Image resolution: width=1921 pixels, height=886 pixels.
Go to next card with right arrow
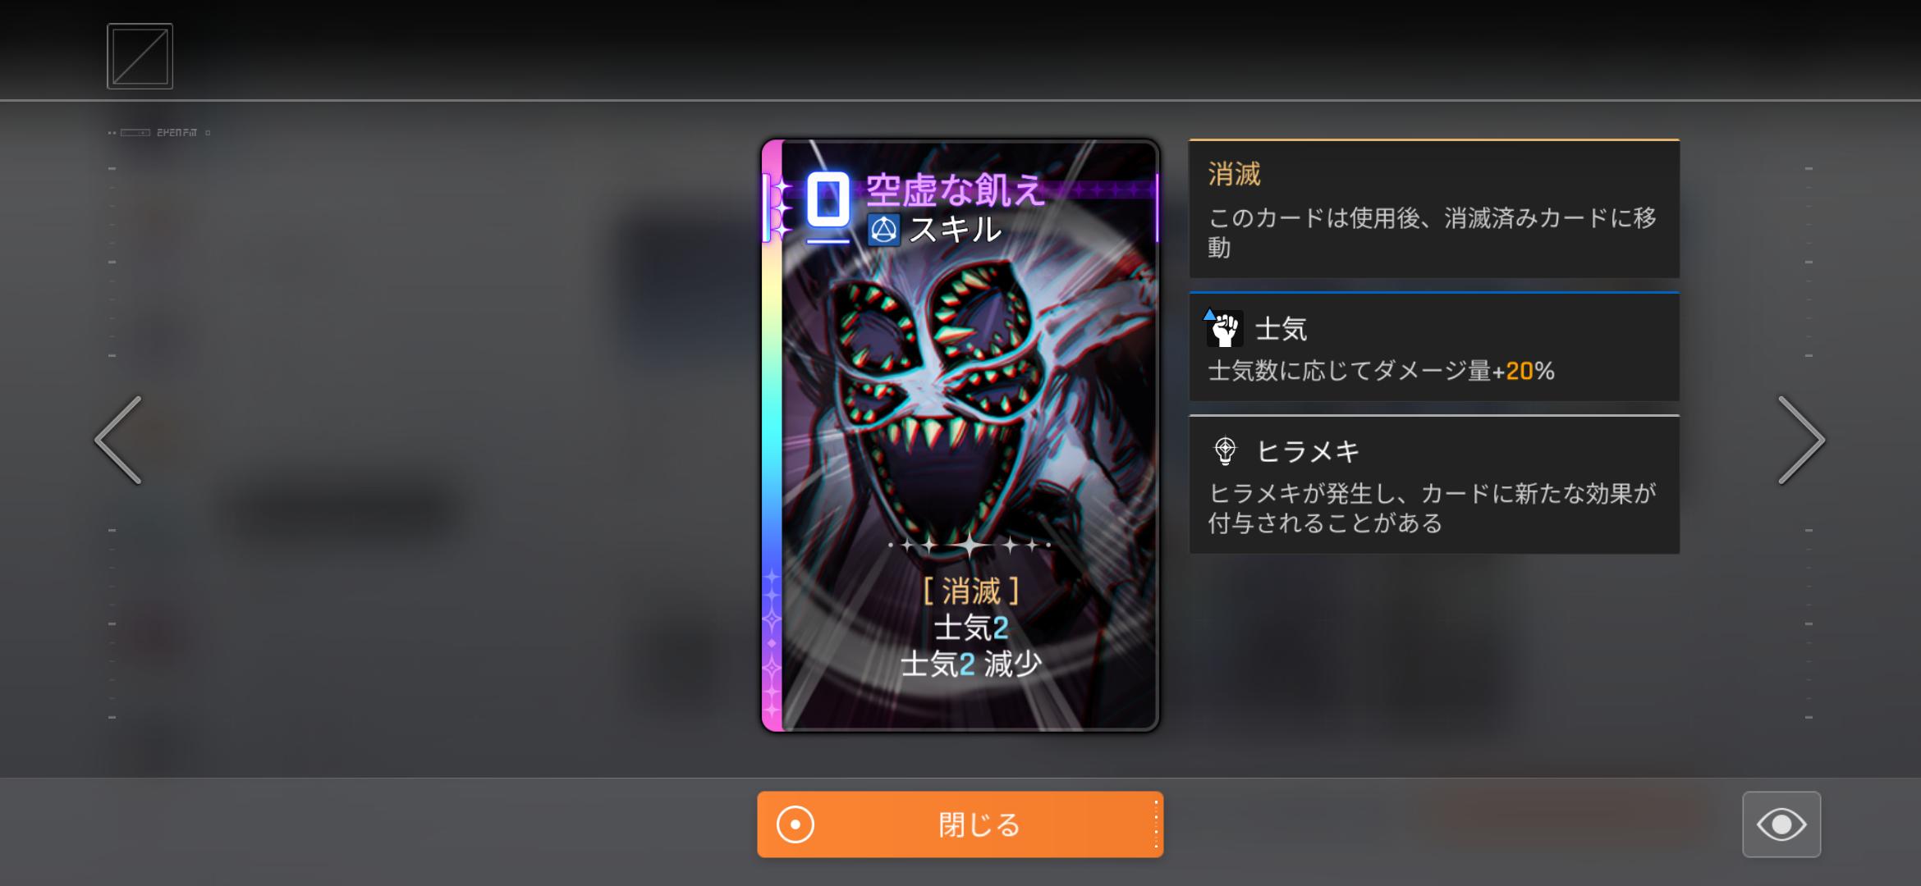[x=1801, y=440]
